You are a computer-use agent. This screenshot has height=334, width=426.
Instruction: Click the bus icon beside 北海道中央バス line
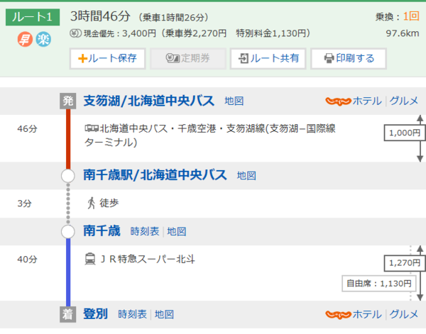point(92,129)
